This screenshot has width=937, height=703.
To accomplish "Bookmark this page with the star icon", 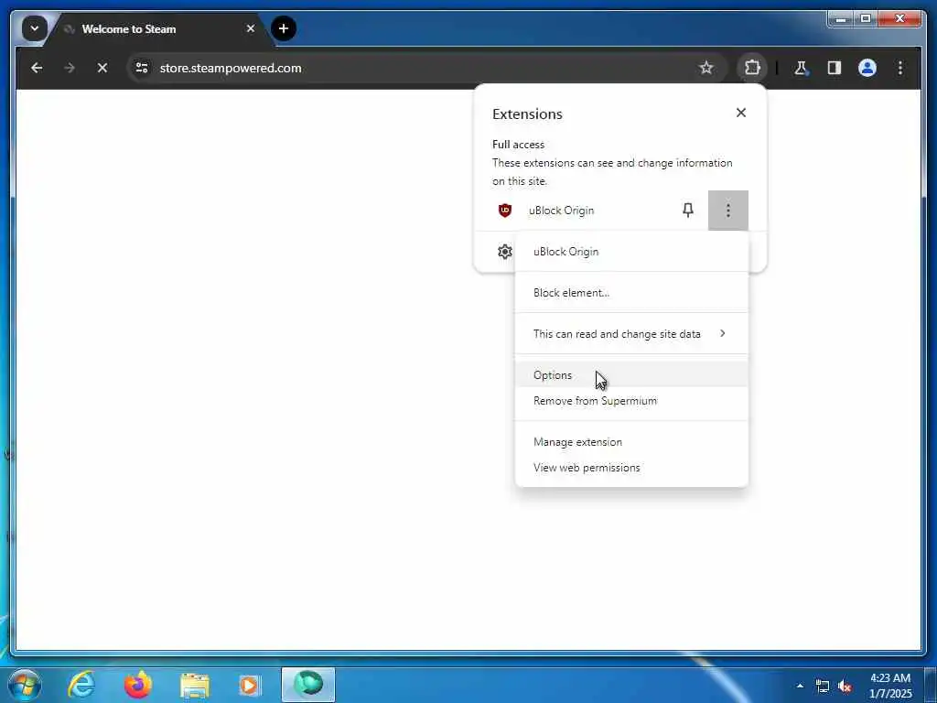I will pos(706,68).
